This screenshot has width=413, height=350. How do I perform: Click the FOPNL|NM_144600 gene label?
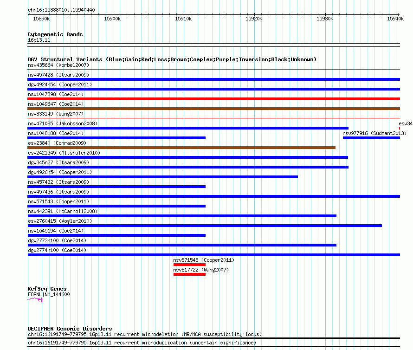click(49, 294)
